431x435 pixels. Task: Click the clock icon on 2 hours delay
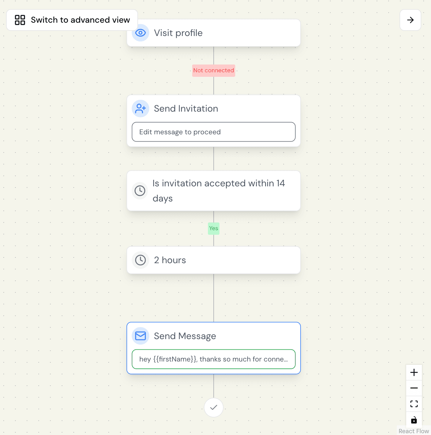(140, 260)
